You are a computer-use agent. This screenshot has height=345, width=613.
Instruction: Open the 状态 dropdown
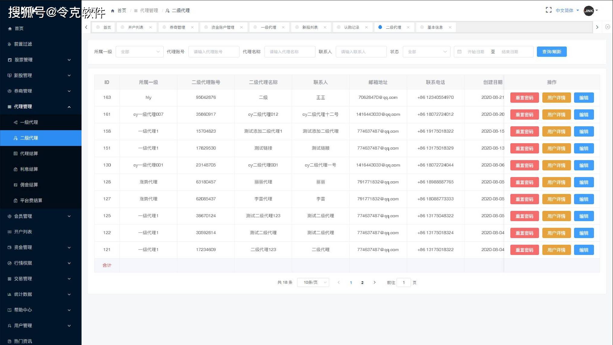click(426, 52)
